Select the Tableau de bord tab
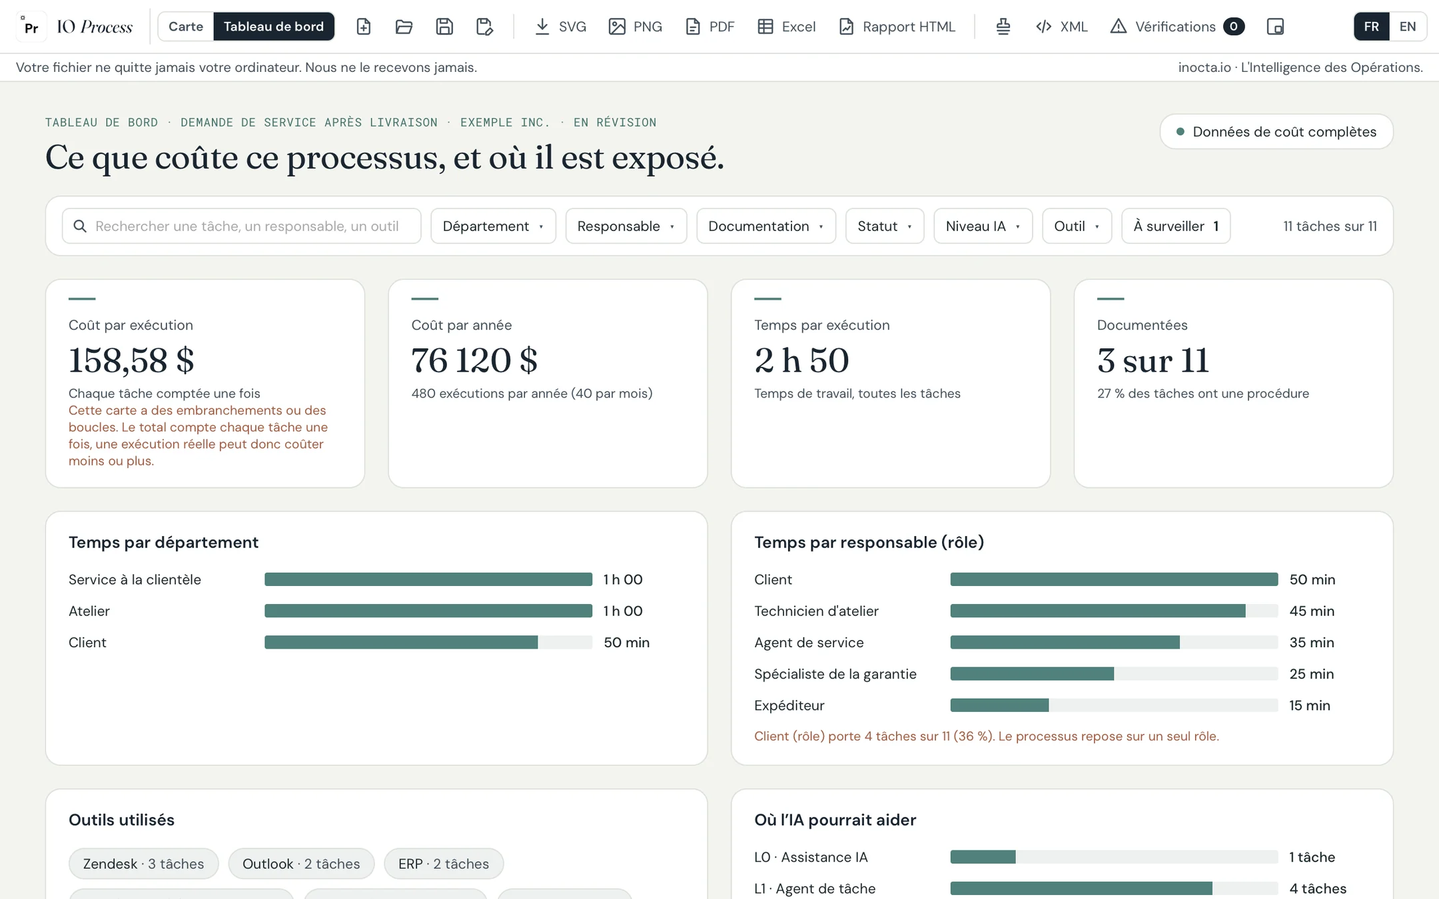 [274, 27]
